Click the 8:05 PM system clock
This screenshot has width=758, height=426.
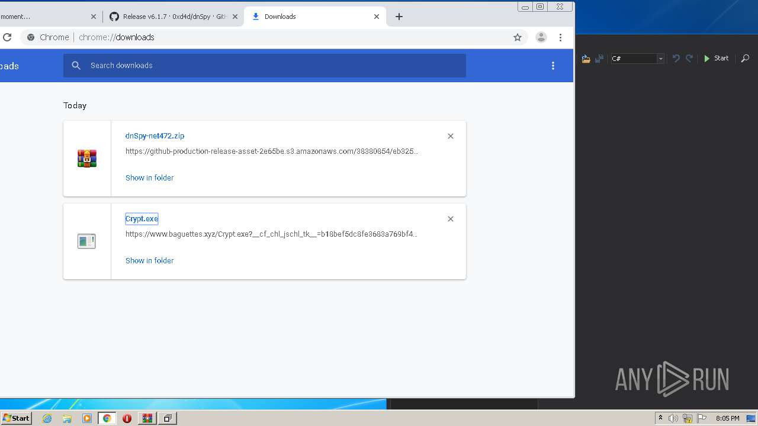pyautogui.click(x=727, y=418)
